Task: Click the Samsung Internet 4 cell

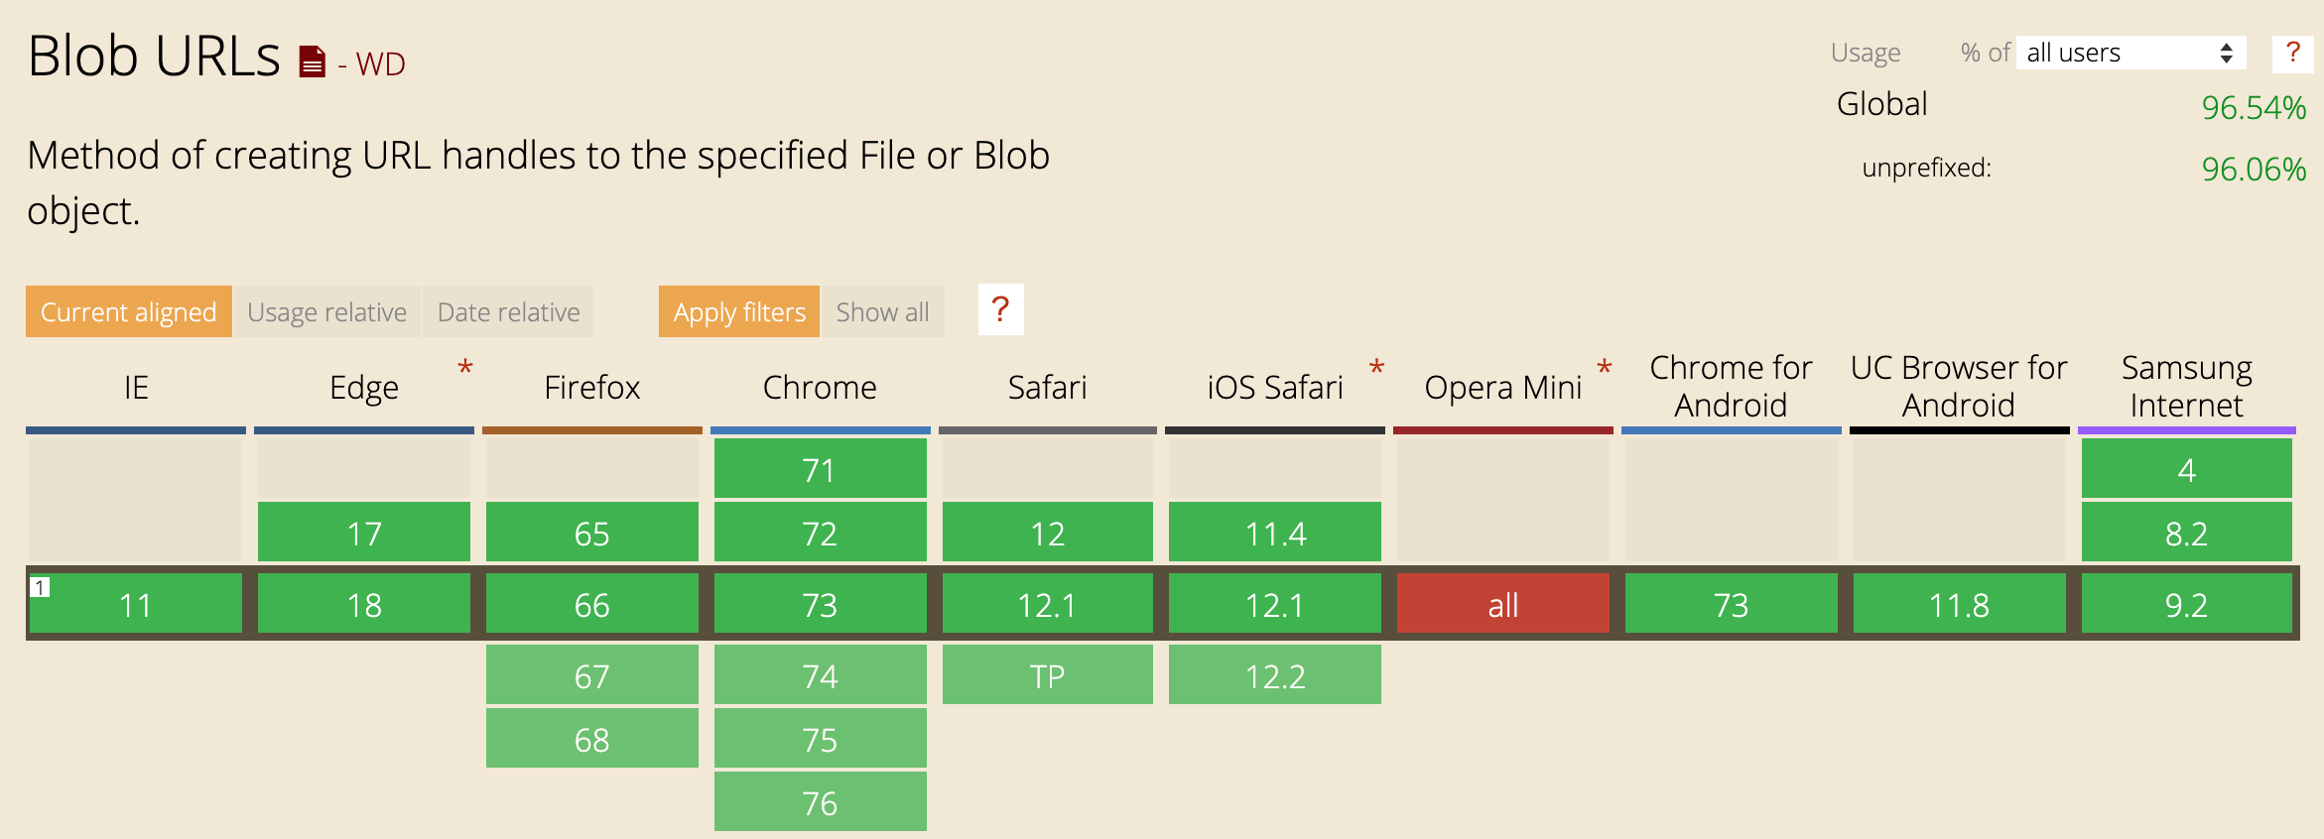Action: 2187,468
